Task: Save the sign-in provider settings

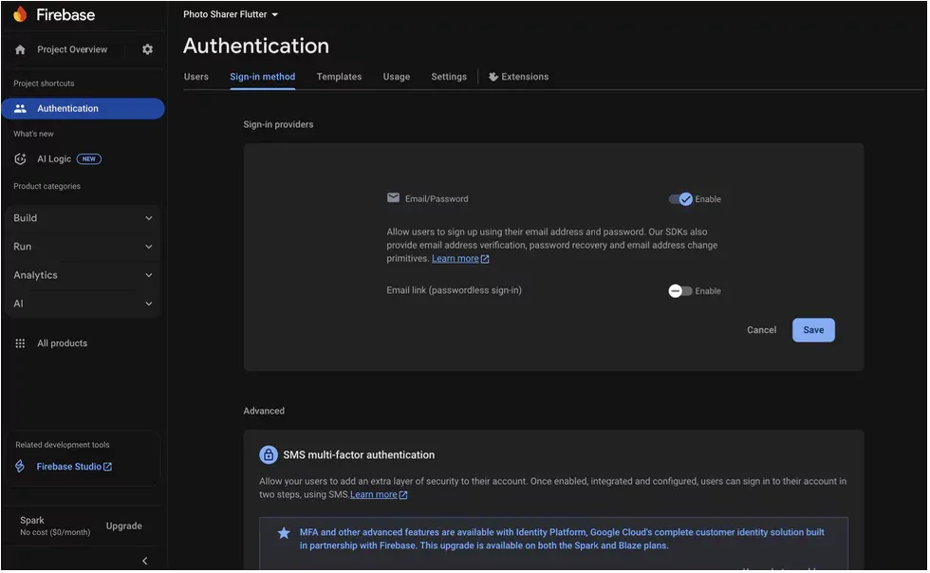Action: click(814, 330)
